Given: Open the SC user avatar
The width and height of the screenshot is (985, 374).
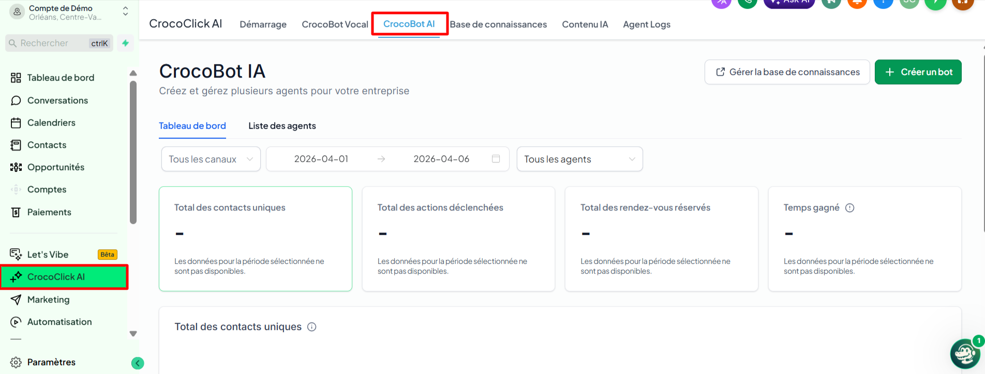Looking at the screenshot, I should coord(909,3).
